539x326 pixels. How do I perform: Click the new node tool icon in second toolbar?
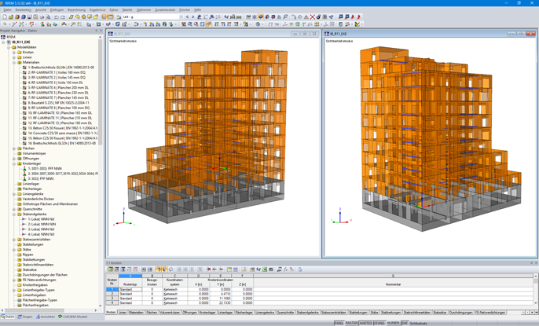pyautogui.click(x=5, y=24)
